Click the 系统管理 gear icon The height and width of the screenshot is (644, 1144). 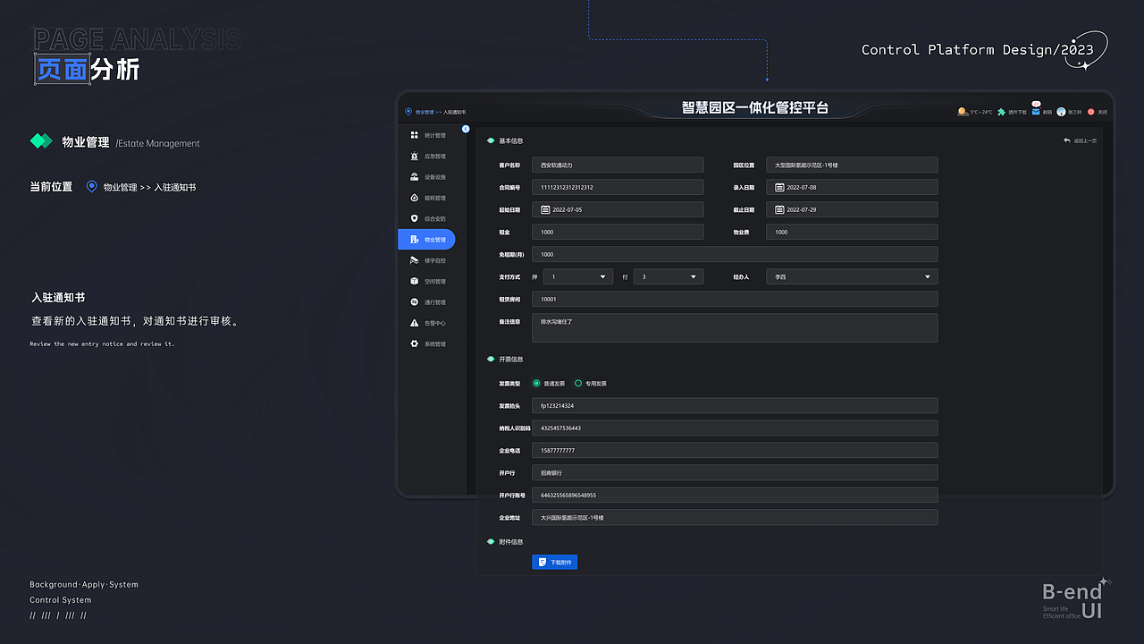(414, 343)
